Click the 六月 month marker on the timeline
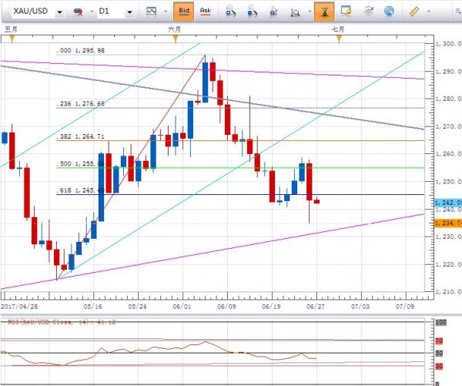Viewport: 462px width, 386px height. 175,29
